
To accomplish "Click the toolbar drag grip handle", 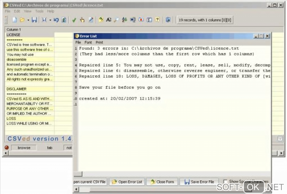I will [x=6, y=20].
